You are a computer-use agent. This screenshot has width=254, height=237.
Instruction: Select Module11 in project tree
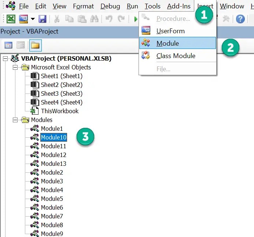54,146
